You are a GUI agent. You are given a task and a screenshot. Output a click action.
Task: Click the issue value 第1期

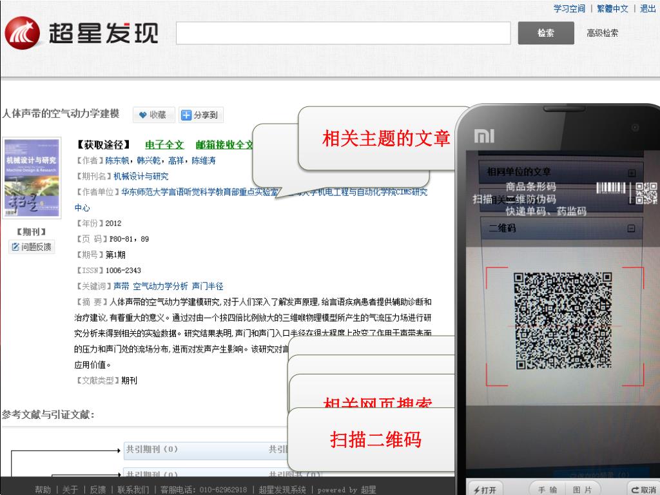115,255
